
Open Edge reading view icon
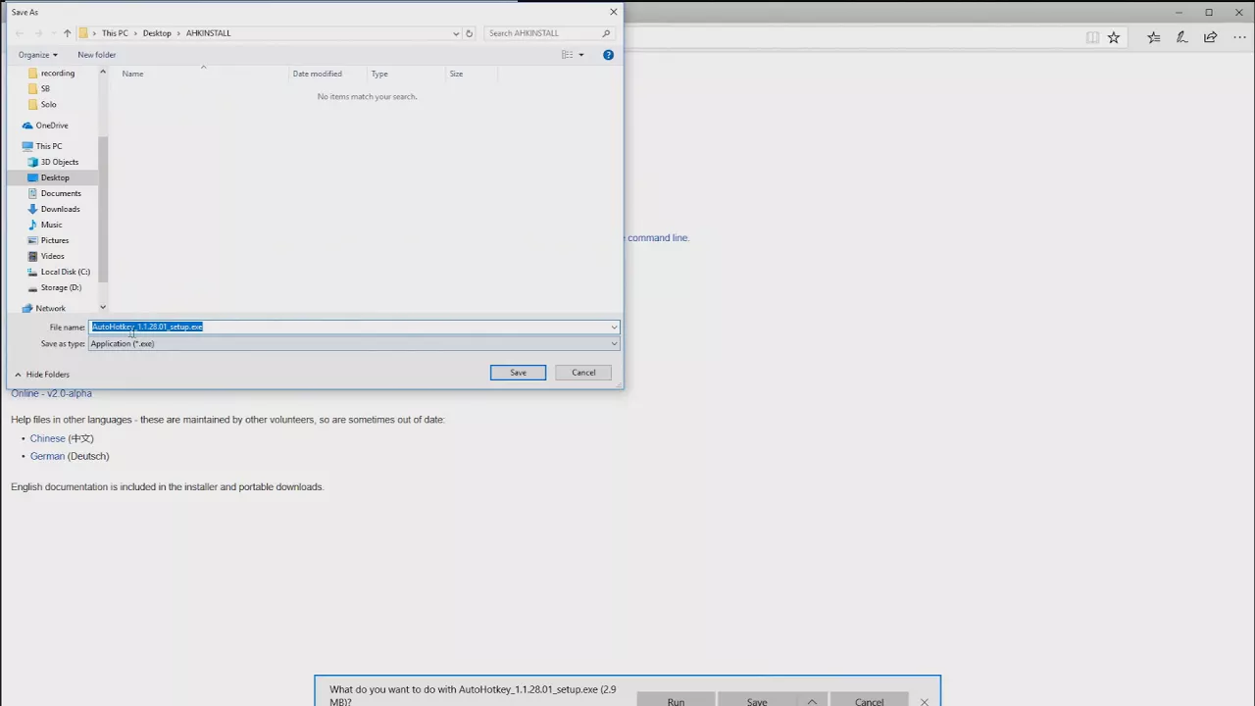coord(1092,37)
